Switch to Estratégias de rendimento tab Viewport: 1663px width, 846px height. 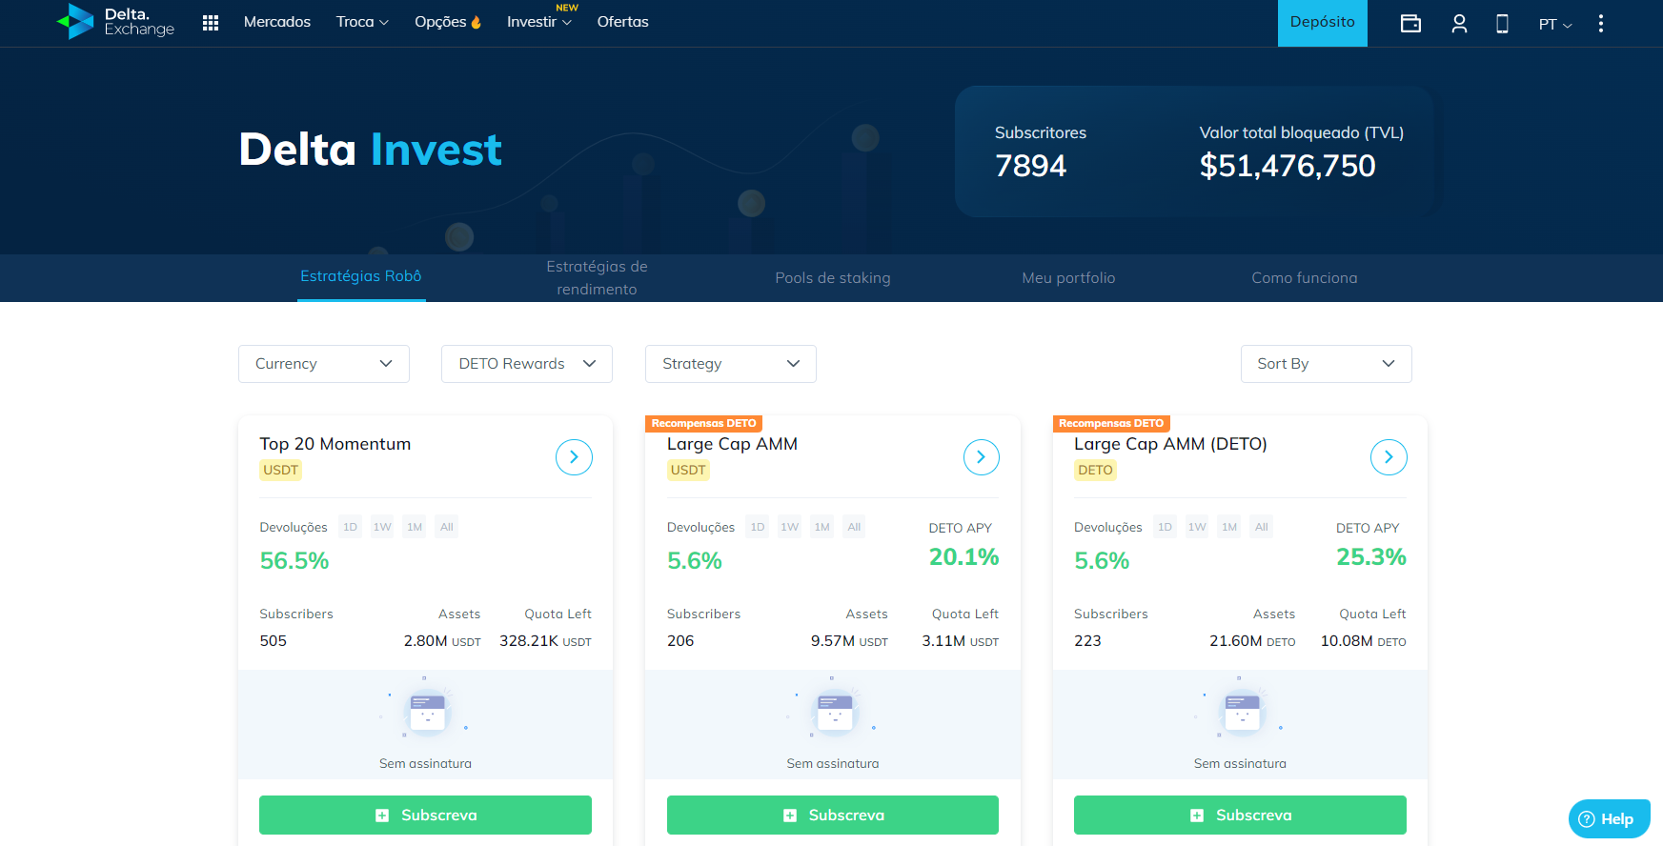[597, 278]
